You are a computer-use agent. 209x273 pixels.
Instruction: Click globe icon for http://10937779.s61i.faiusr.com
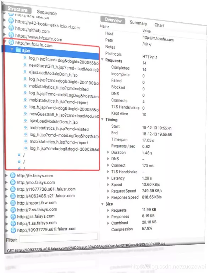13,230
